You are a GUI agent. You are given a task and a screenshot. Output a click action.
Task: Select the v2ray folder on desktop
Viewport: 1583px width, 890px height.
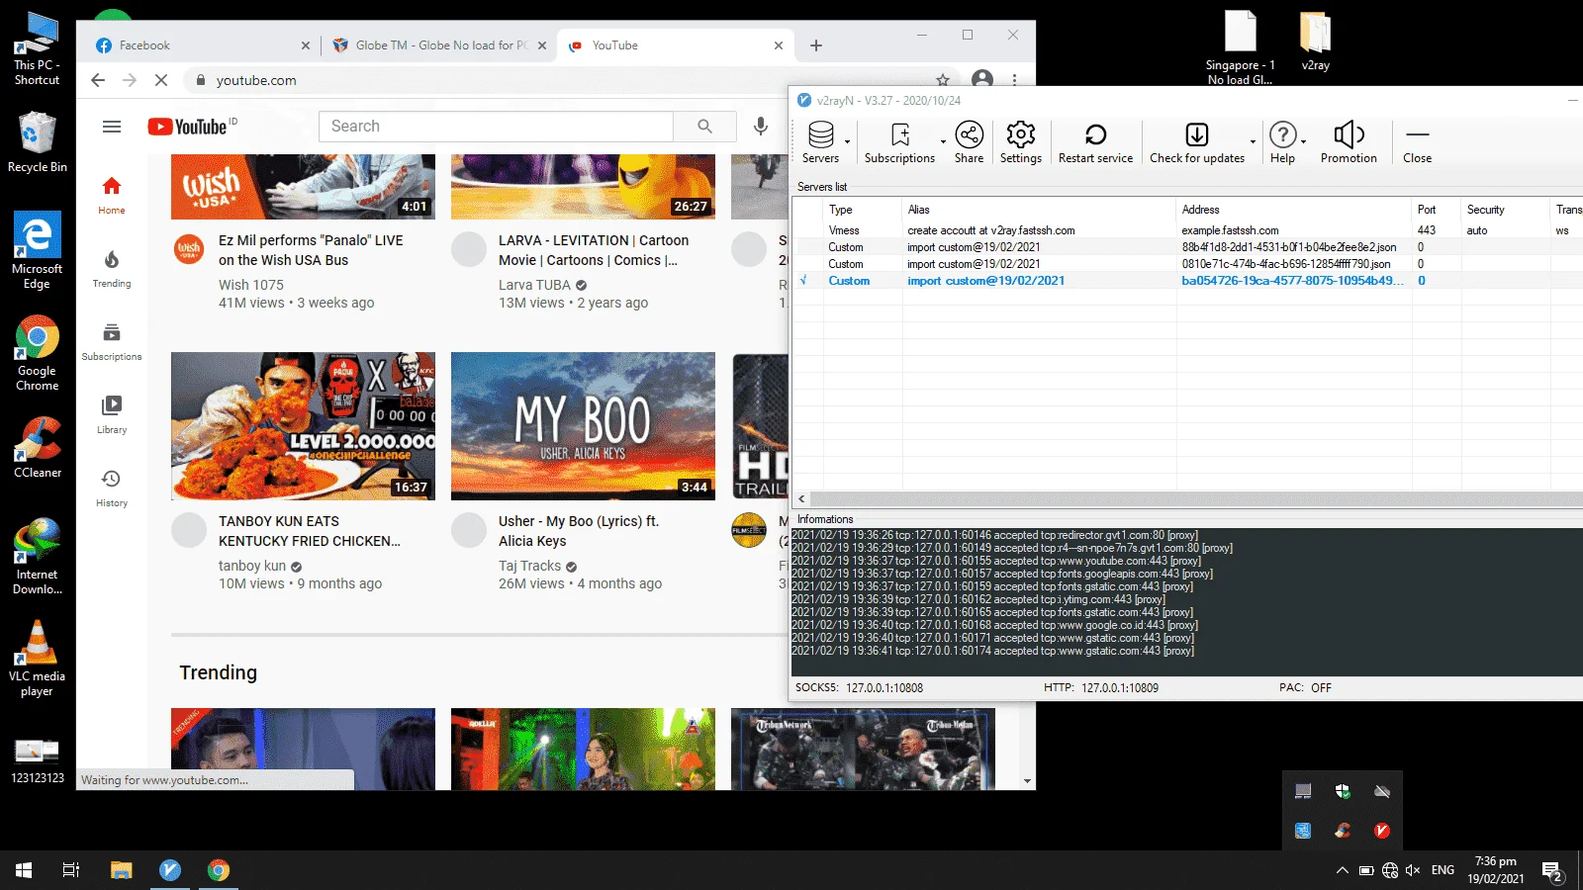click(x=1315, y=41)
